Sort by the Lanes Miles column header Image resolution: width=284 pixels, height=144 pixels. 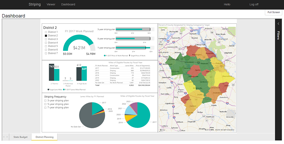click(129, 66)
